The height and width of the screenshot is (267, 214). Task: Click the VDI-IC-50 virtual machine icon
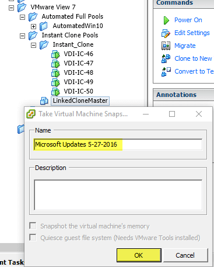pyautogui.click(x=55, y=92)
